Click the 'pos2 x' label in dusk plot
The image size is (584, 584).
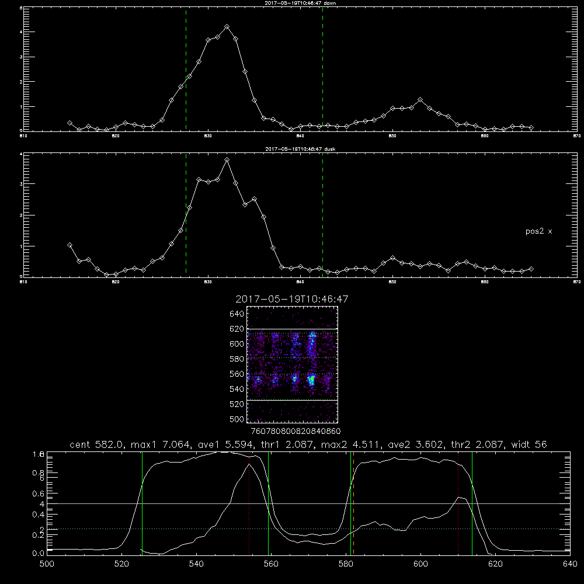click(x=538, y=231)
